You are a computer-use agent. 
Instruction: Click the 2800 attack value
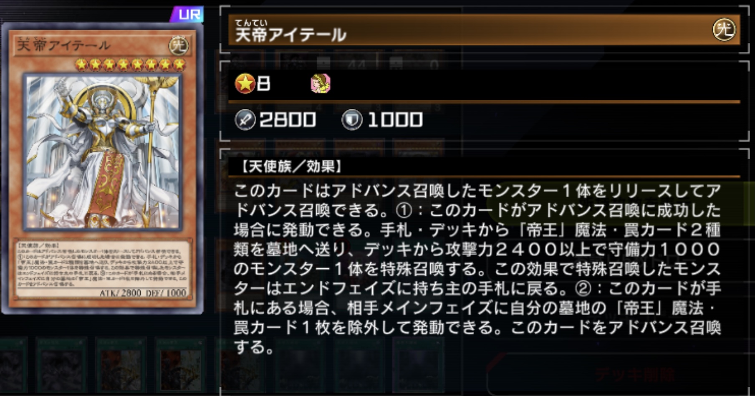[287, 120]
